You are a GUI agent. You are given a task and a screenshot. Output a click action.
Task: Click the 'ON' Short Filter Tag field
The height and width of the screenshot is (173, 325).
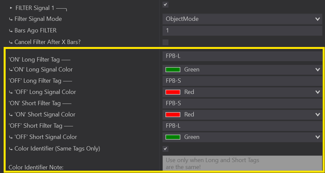click(242, 104)
